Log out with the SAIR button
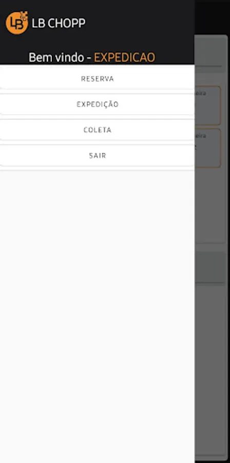This screenshot has height=463, width=230. tap(97, 155)
